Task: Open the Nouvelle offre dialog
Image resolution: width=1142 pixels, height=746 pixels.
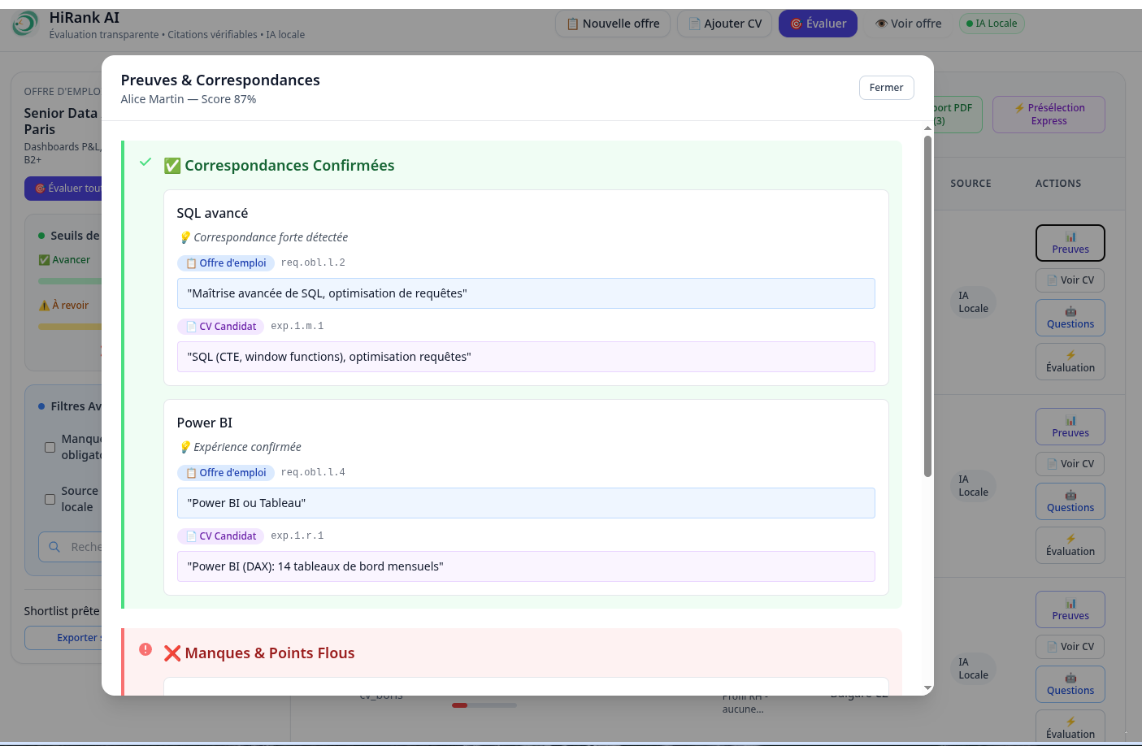Action: pos(613,24)
